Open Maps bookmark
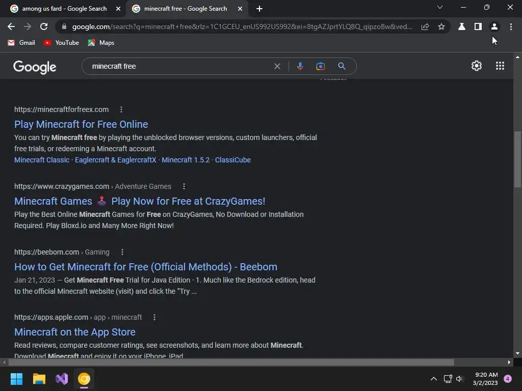Viewport: 522px width, 391px height. point(101,43)
